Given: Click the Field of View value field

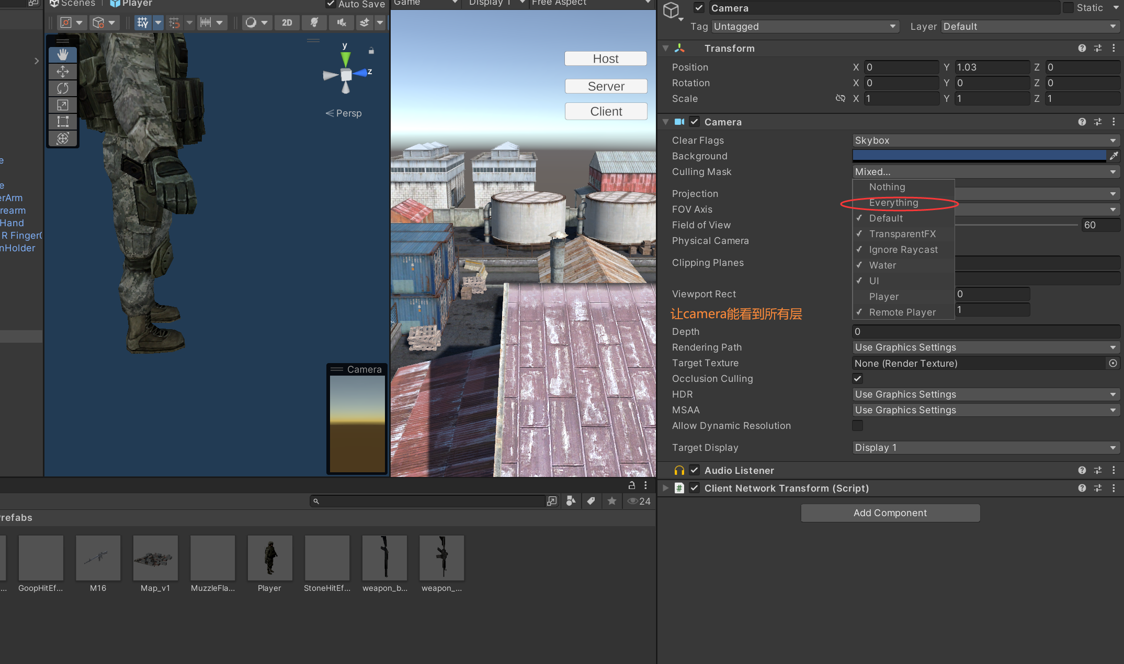Looking at the screenshot, I should click(1100, 225).
